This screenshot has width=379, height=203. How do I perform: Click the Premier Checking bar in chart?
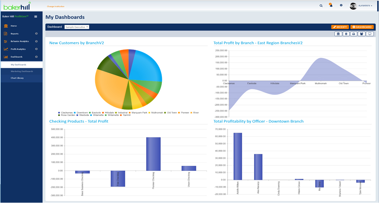(153, 154)
